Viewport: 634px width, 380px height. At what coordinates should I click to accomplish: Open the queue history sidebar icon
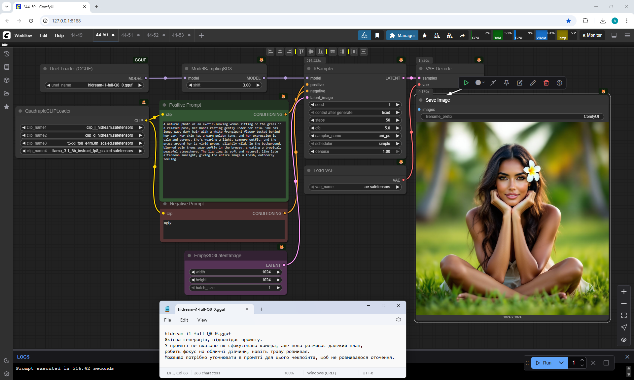pos(6,54)
